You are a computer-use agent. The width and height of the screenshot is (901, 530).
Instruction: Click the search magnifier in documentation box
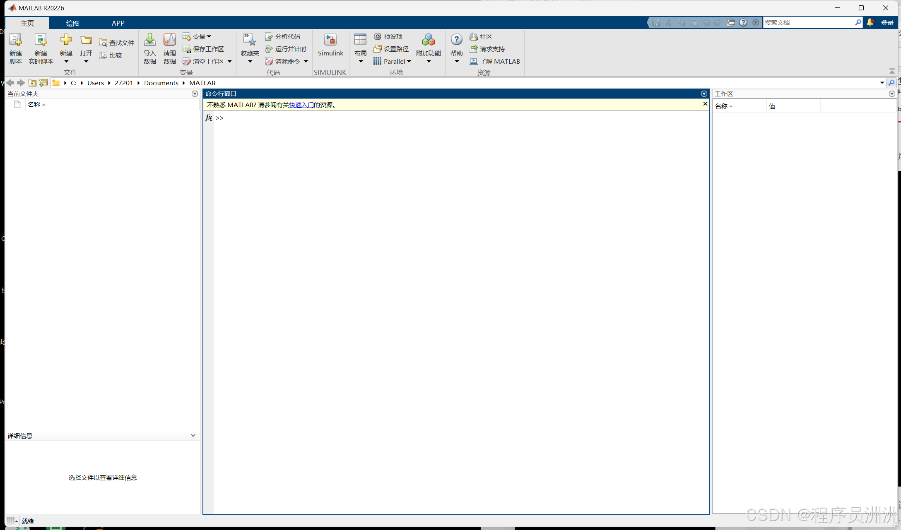pos(858,22)
